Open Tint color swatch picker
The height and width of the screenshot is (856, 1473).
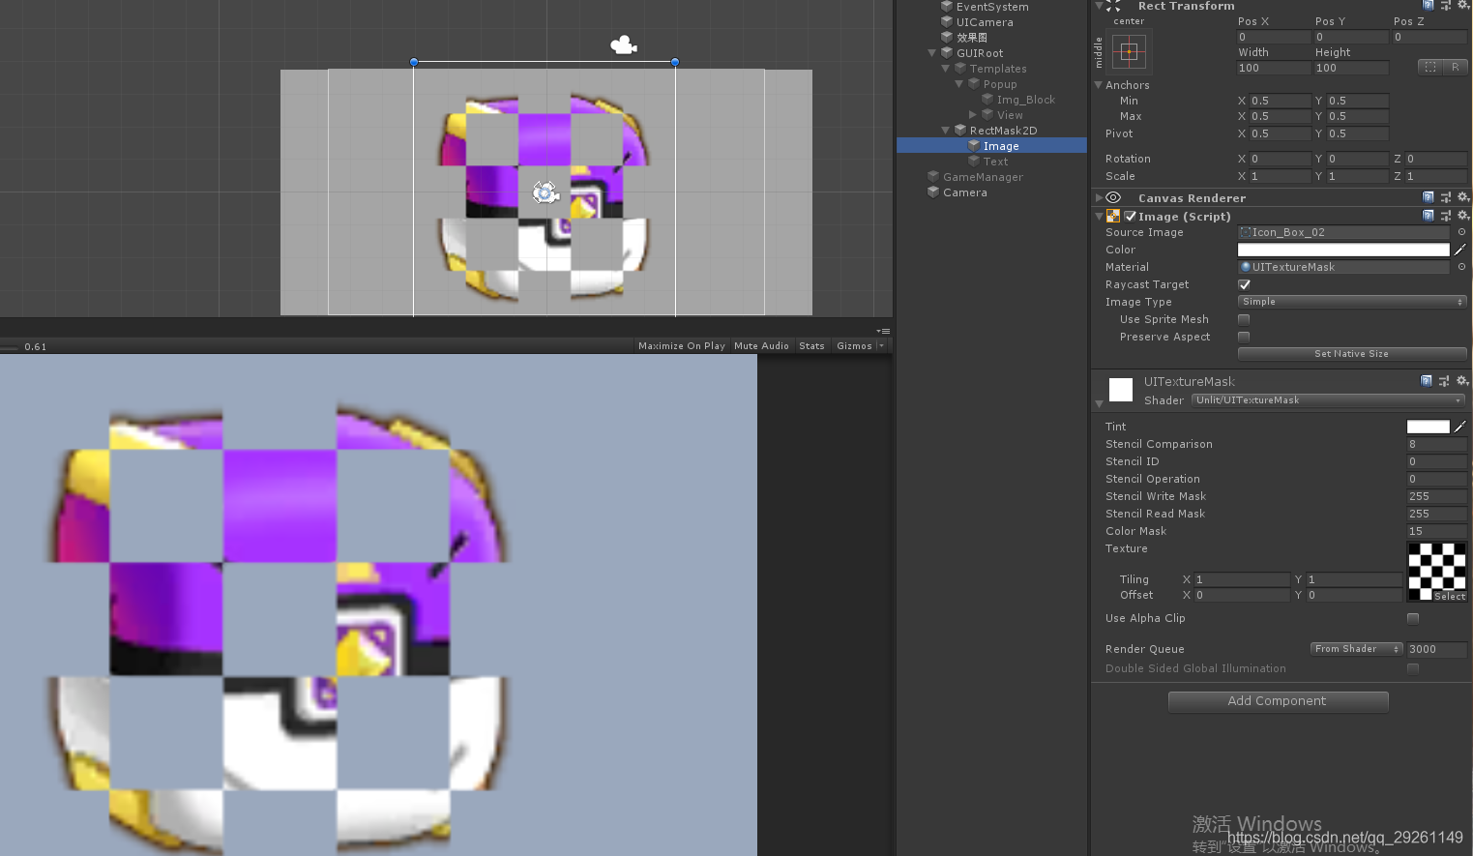click(1428, 427)
